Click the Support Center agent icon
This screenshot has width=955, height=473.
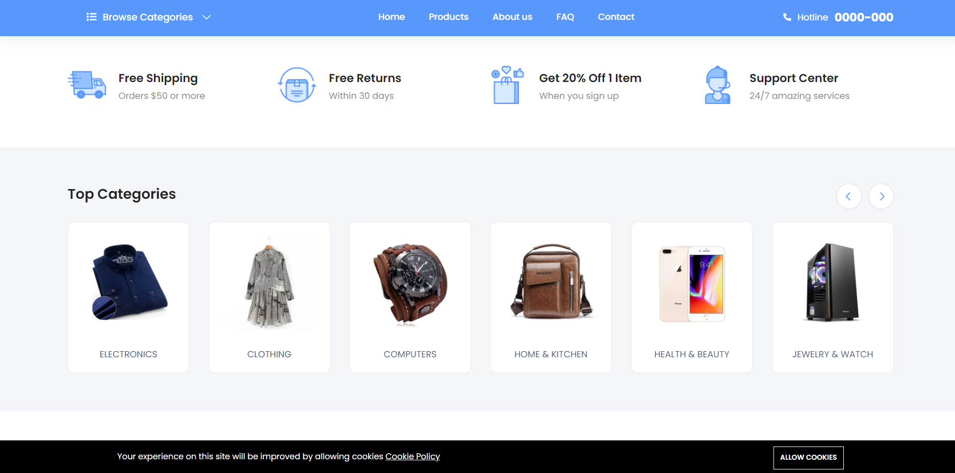point(717,85)
